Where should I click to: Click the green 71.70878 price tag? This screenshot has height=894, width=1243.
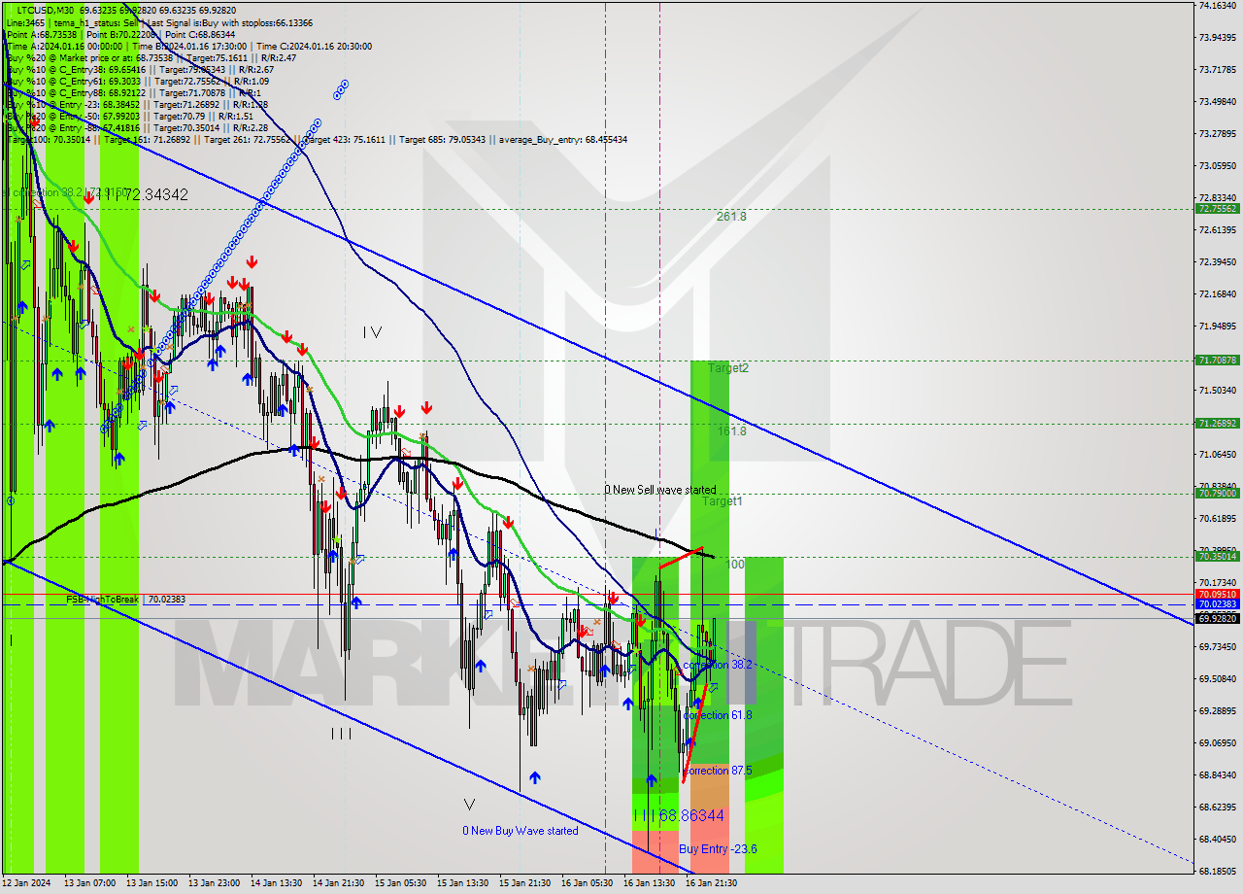1218,361
